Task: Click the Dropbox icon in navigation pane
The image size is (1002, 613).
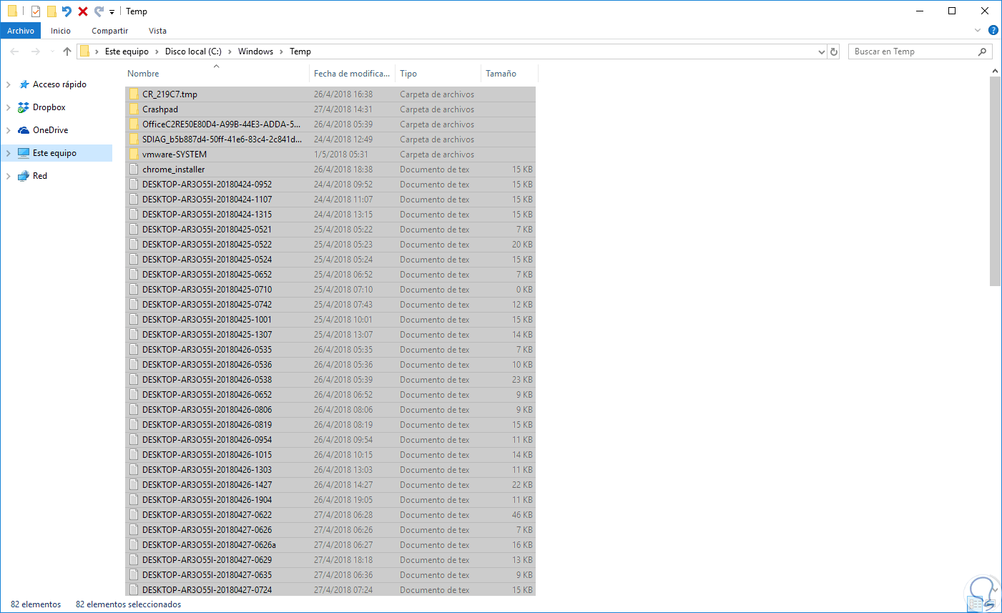Action: click(24, 107)
